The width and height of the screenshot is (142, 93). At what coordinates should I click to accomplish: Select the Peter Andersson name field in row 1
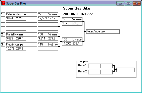(x=21, y=14)
